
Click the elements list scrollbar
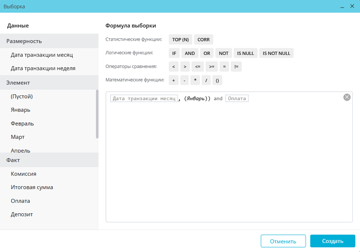pos(97,114)
